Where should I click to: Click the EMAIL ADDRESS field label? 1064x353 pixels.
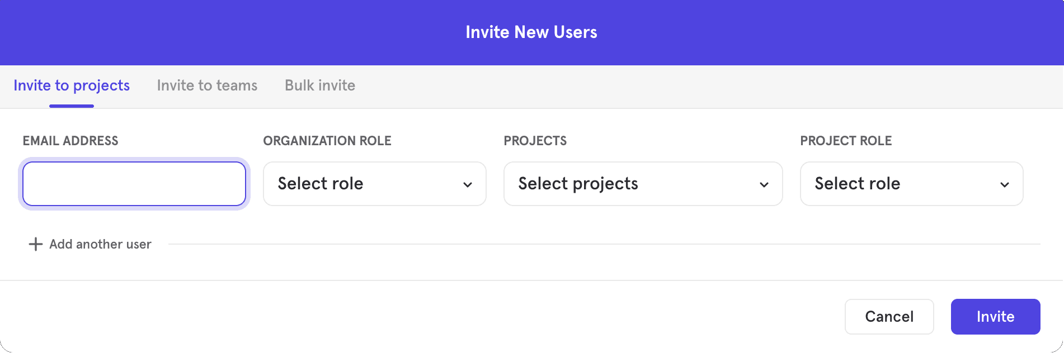tap(70, 141)
